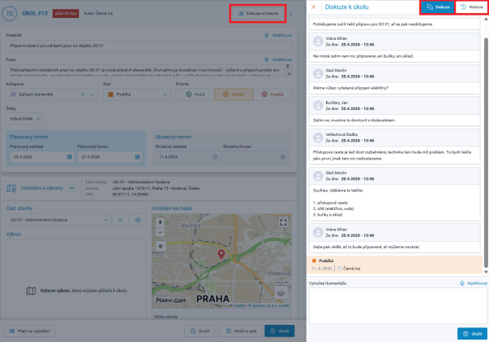
Task: Open the task list icon beside ÚKOL #13
Action: click(x=10, y=13)
